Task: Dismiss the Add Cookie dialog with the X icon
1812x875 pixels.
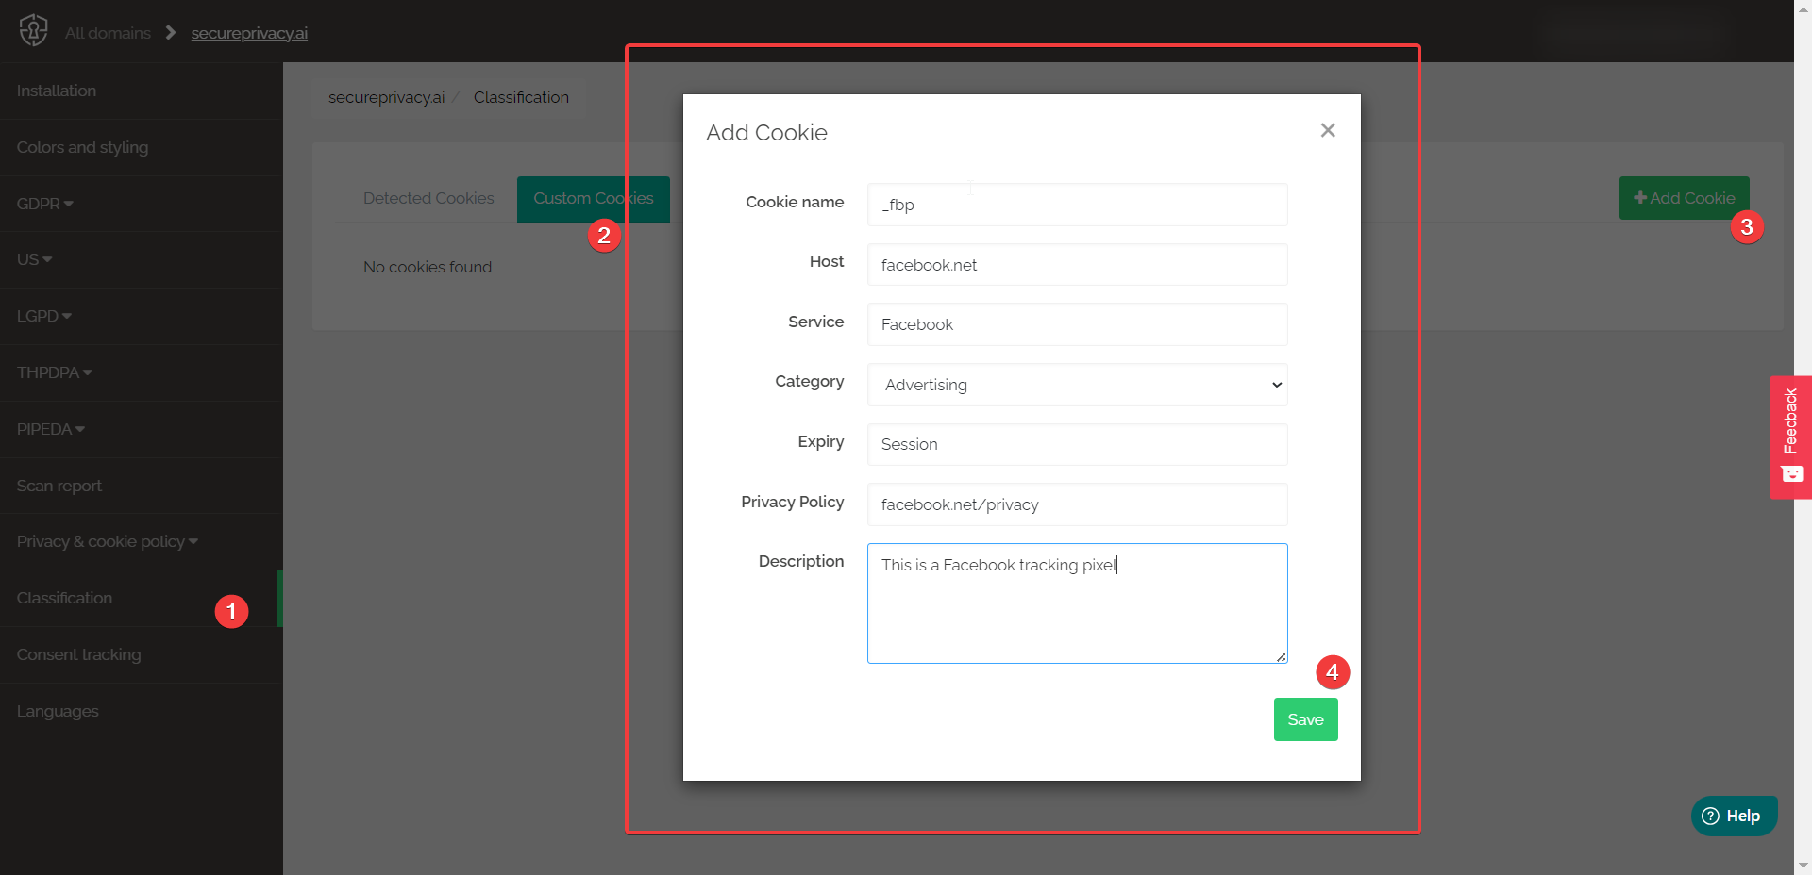Action: (1328, 130)
